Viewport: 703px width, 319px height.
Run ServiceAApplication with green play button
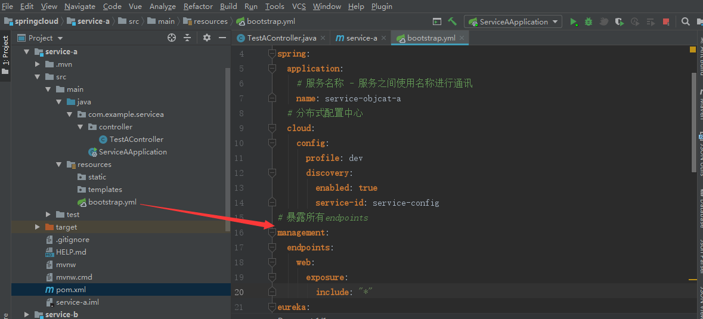pyautogui.click(x=573, y=21)
